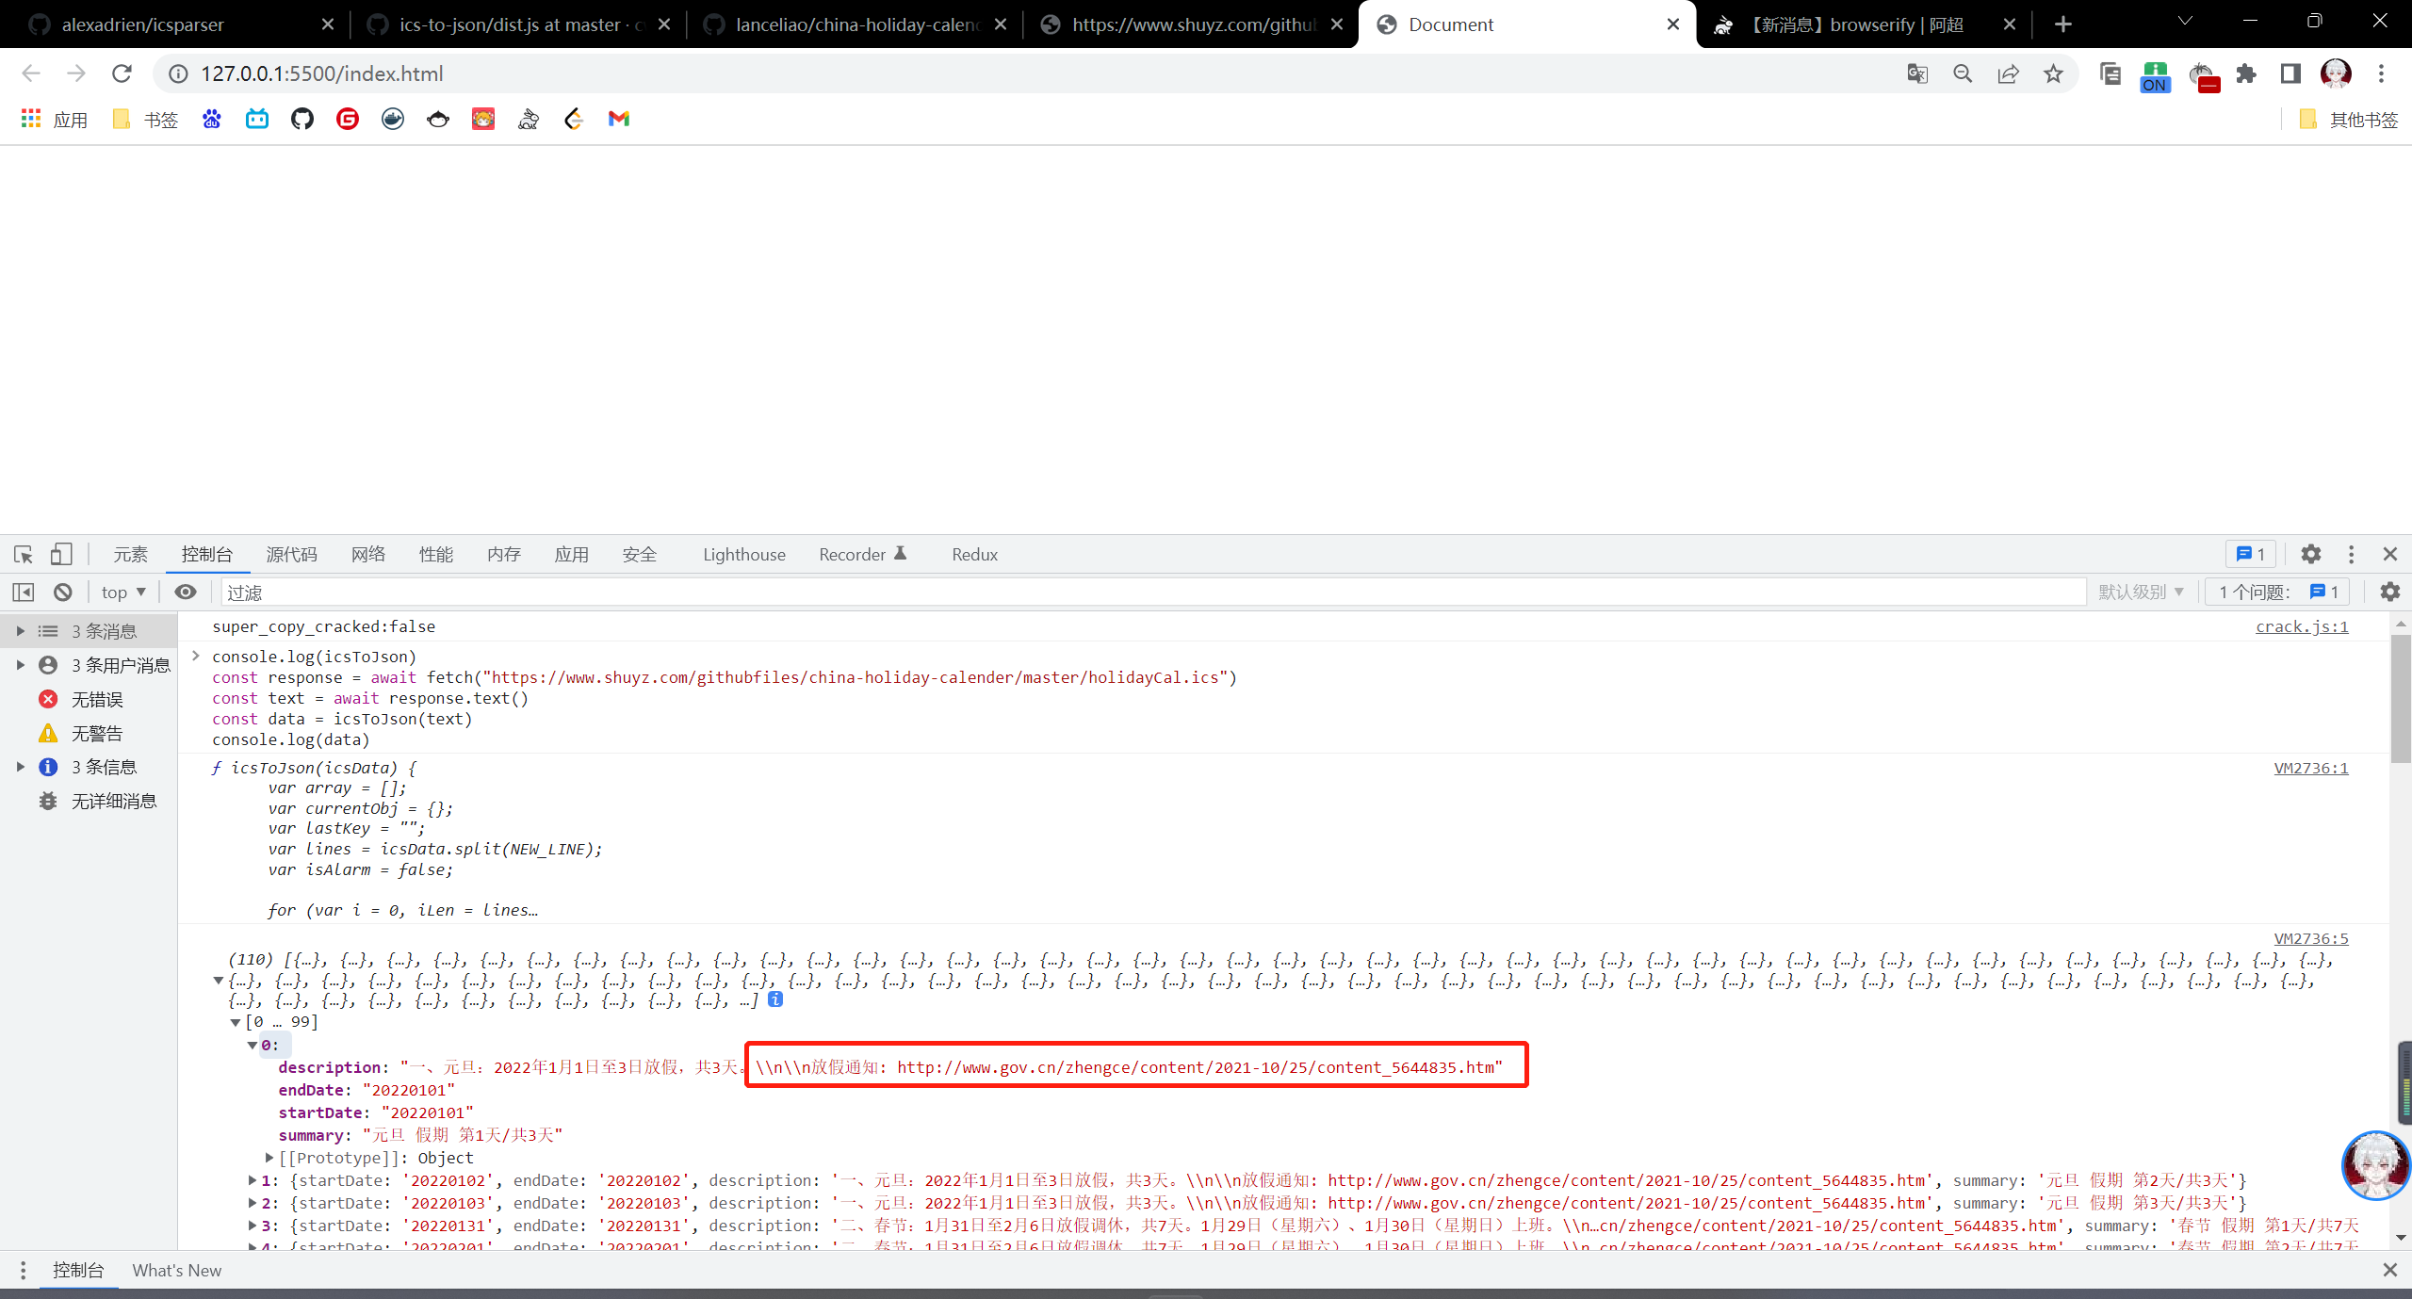Viewport: 2412px width, 1299px height.
Task: Open the top context dropdown
Action: tap(123, 592)
